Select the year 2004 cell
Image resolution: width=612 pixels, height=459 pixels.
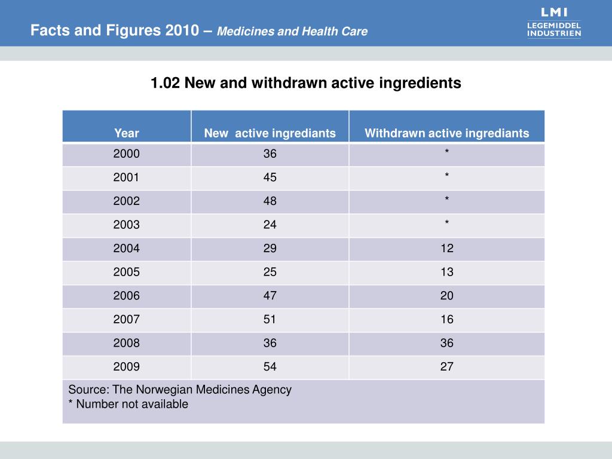pyautogui.click(x=127, y=248)
